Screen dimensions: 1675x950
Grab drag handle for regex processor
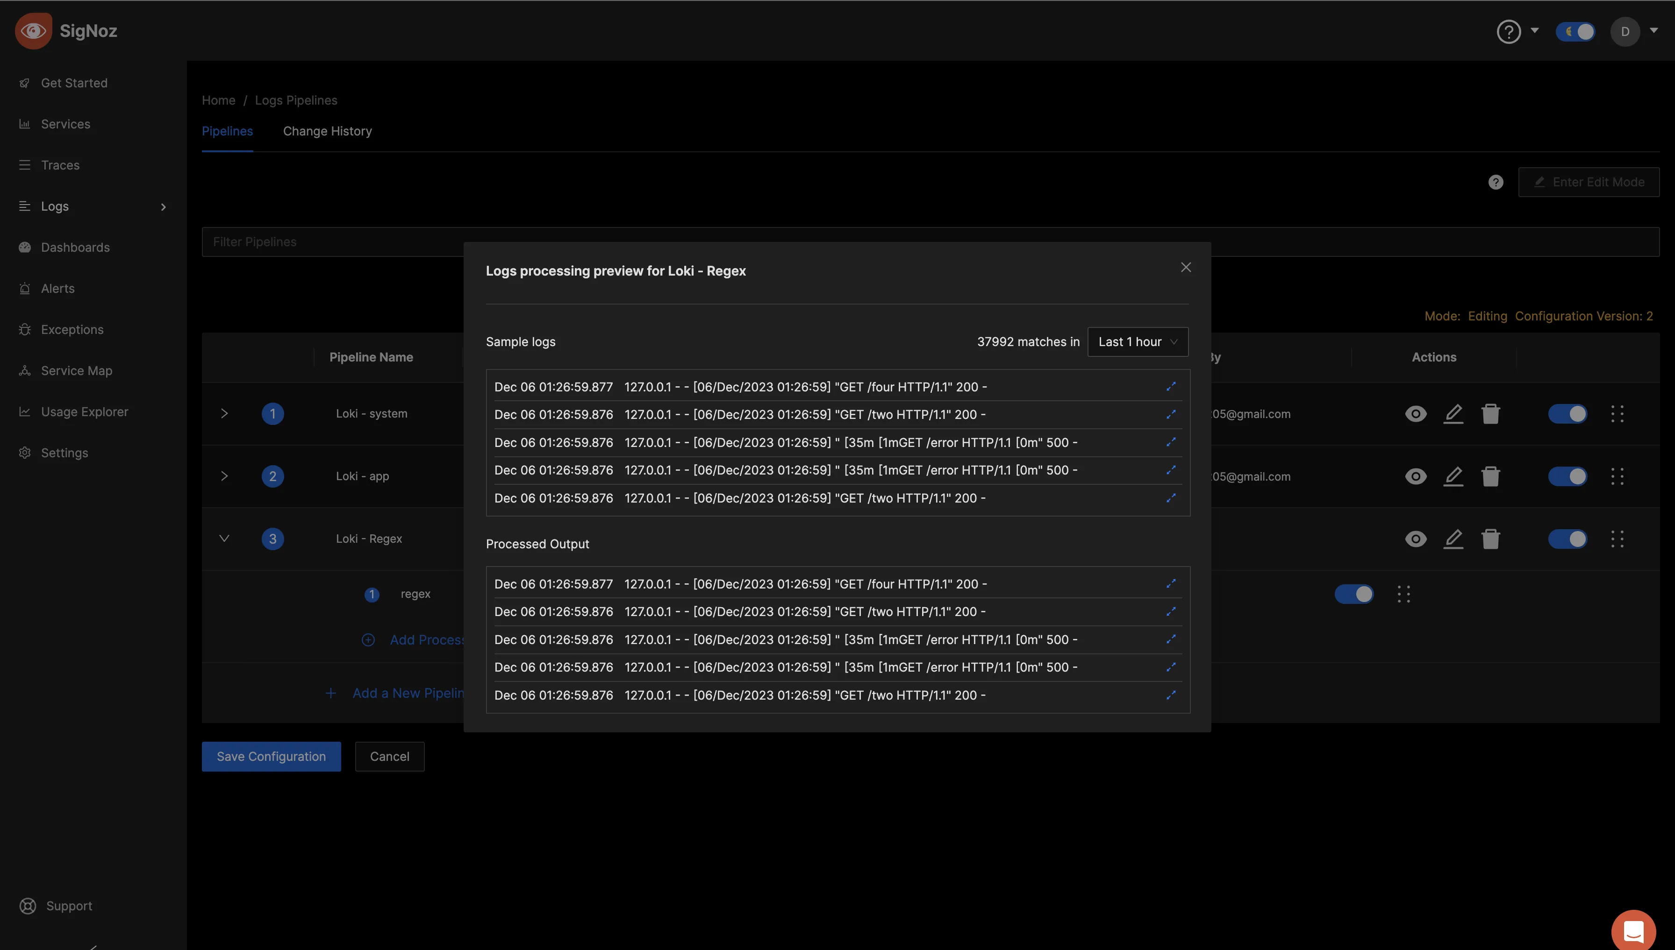click(1403, 594)
